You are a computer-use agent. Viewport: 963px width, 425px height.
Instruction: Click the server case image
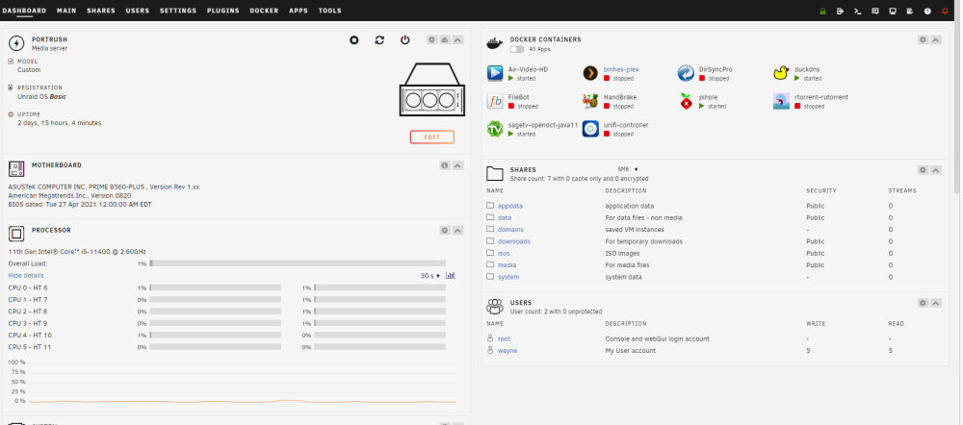(x=431, y=89)
